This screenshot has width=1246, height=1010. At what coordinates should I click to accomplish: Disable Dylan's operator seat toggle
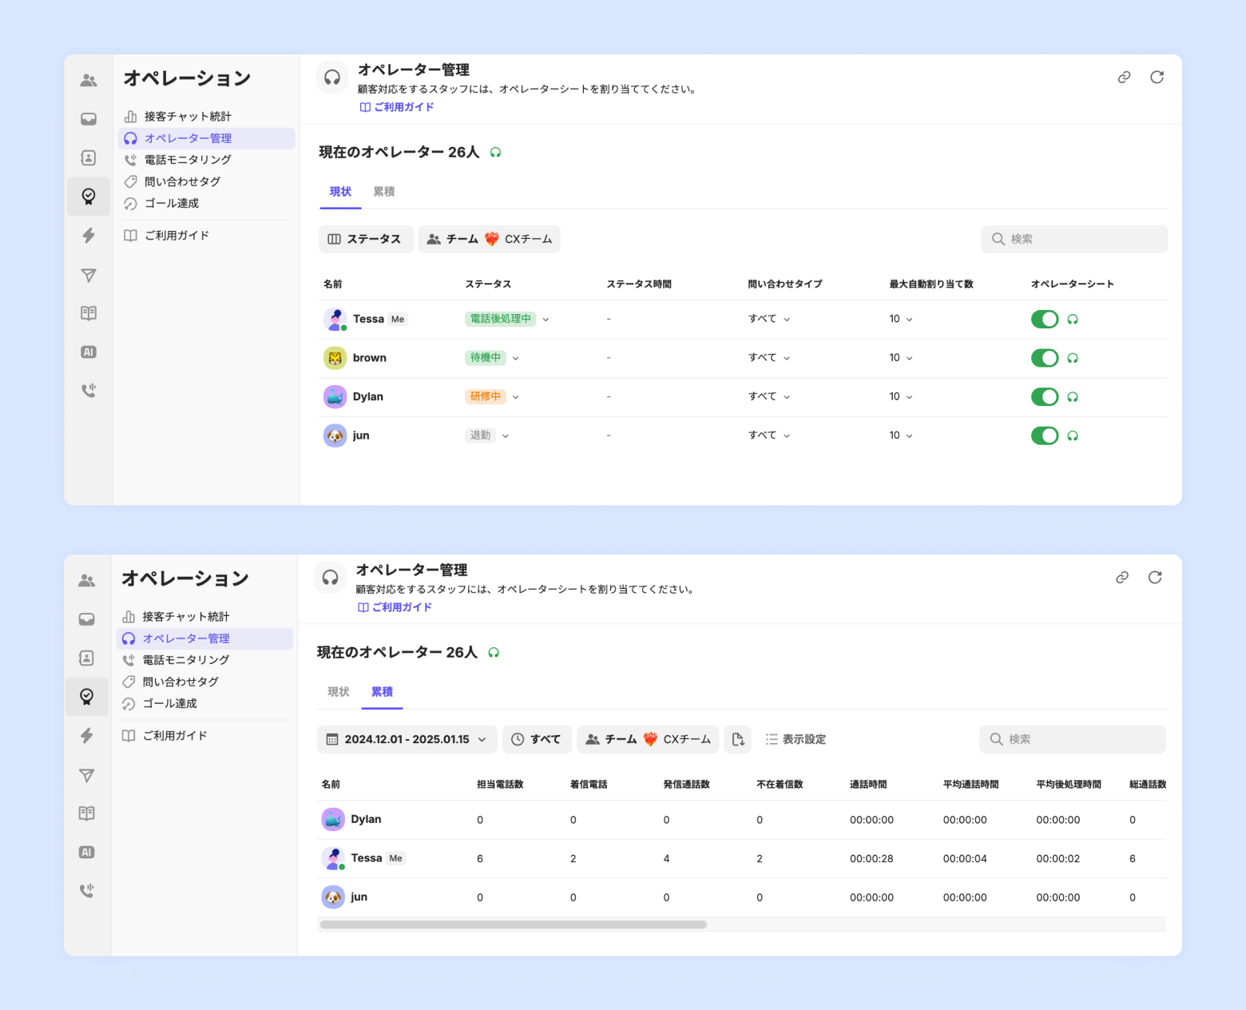(x=1044, y=397)
